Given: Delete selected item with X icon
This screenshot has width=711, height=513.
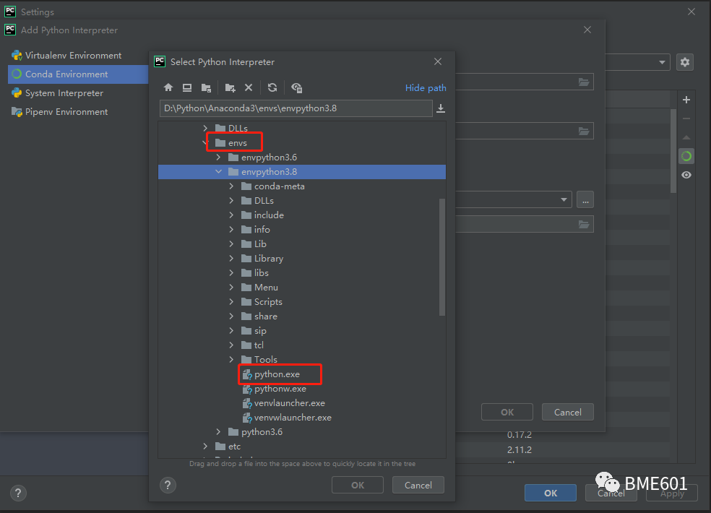Looking at the screenshot, I should tap(249, 87).
